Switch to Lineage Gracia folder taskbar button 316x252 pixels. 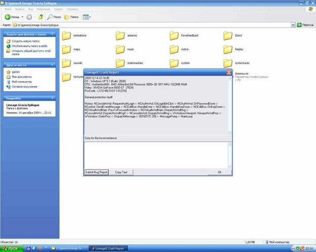click(69, 248)
